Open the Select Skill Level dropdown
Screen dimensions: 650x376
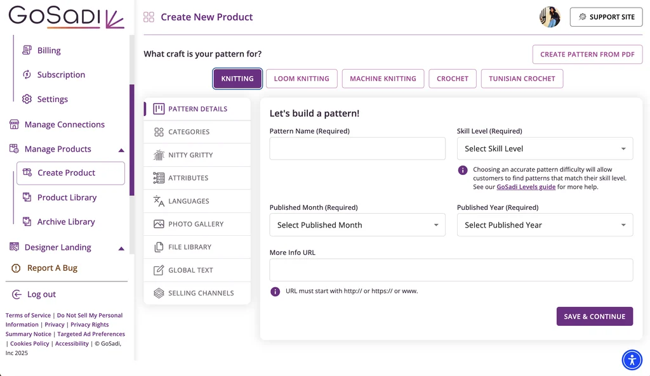click(x=545, y=149)
